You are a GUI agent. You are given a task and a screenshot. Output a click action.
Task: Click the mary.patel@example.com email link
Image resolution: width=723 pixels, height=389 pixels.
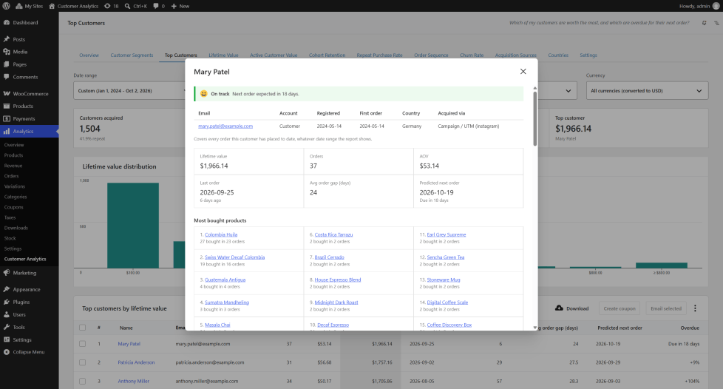click(225, 126)
